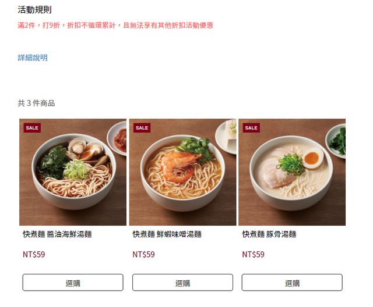Click 選購 button under 豚骨湯麵
The image size is (373, 307).
pos(292,283)
